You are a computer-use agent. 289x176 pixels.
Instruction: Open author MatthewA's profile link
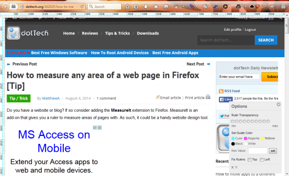(x=51, y=98)
